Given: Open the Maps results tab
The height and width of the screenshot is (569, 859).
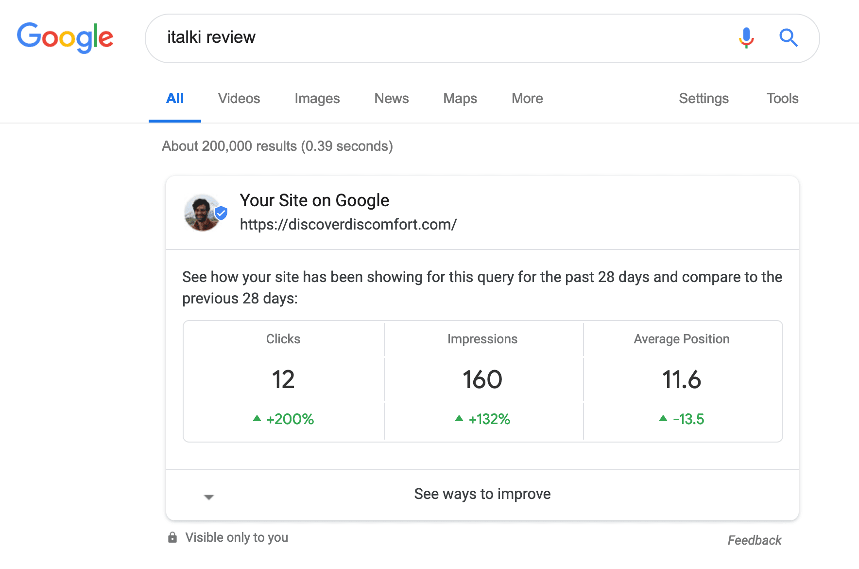Looking at the screenshot, I should (460, 99).
